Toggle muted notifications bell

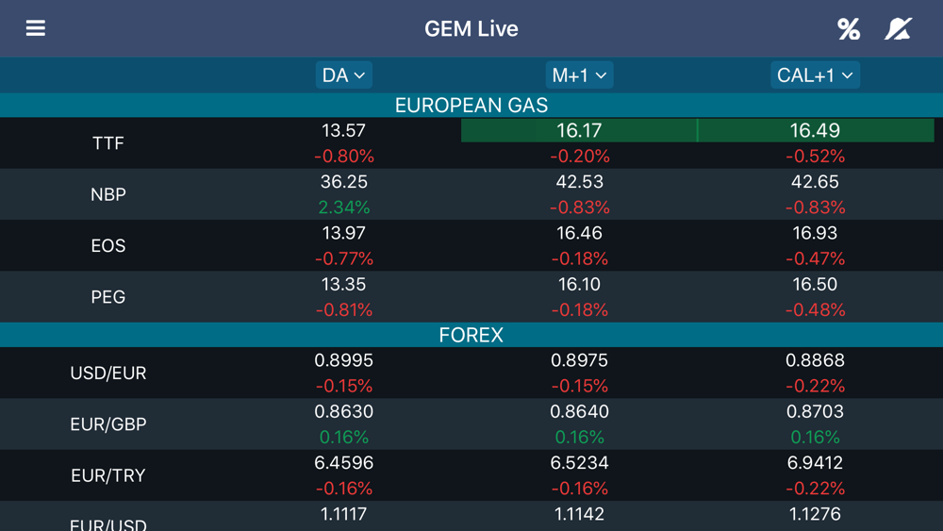point(898,29)
